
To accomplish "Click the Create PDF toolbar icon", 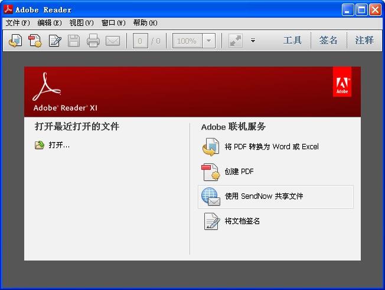I will [x=35, y=41].
